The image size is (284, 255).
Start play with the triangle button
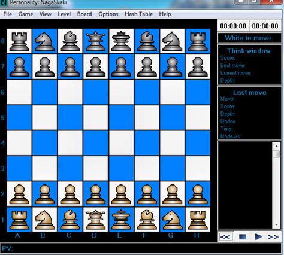click(x=258, y=237)
